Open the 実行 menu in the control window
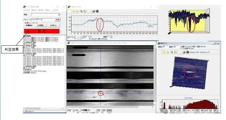226x120 pixels. pos(41,10)
